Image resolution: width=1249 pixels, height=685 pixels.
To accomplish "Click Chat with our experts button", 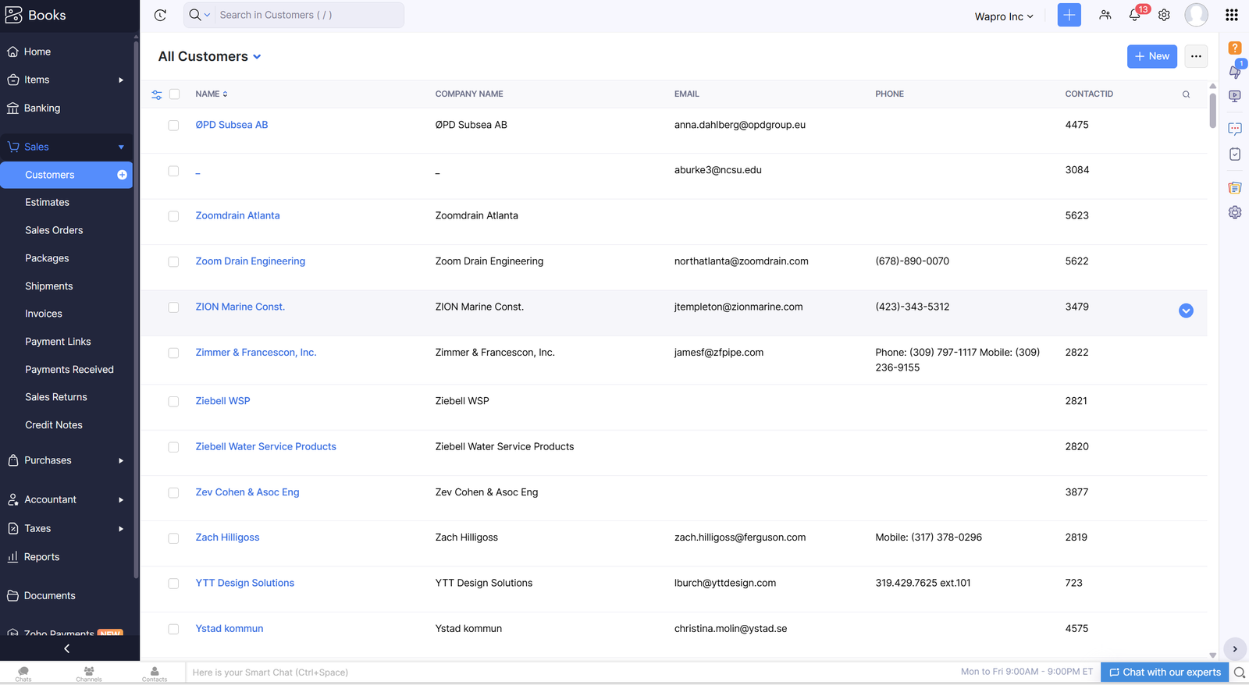I will point(1165,673).
